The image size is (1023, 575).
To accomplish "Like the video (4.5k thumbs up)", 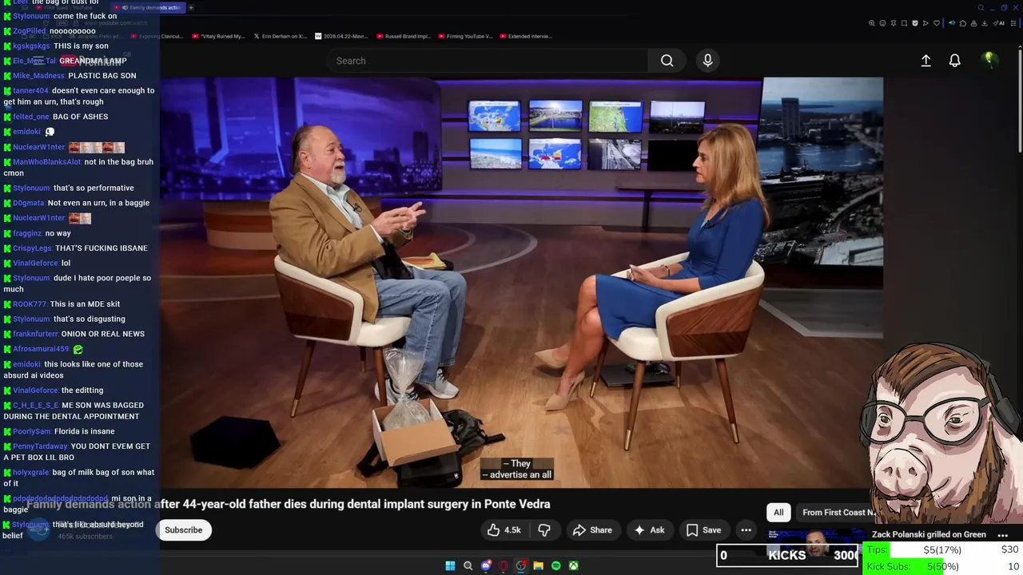I will (x=504, y=530).
